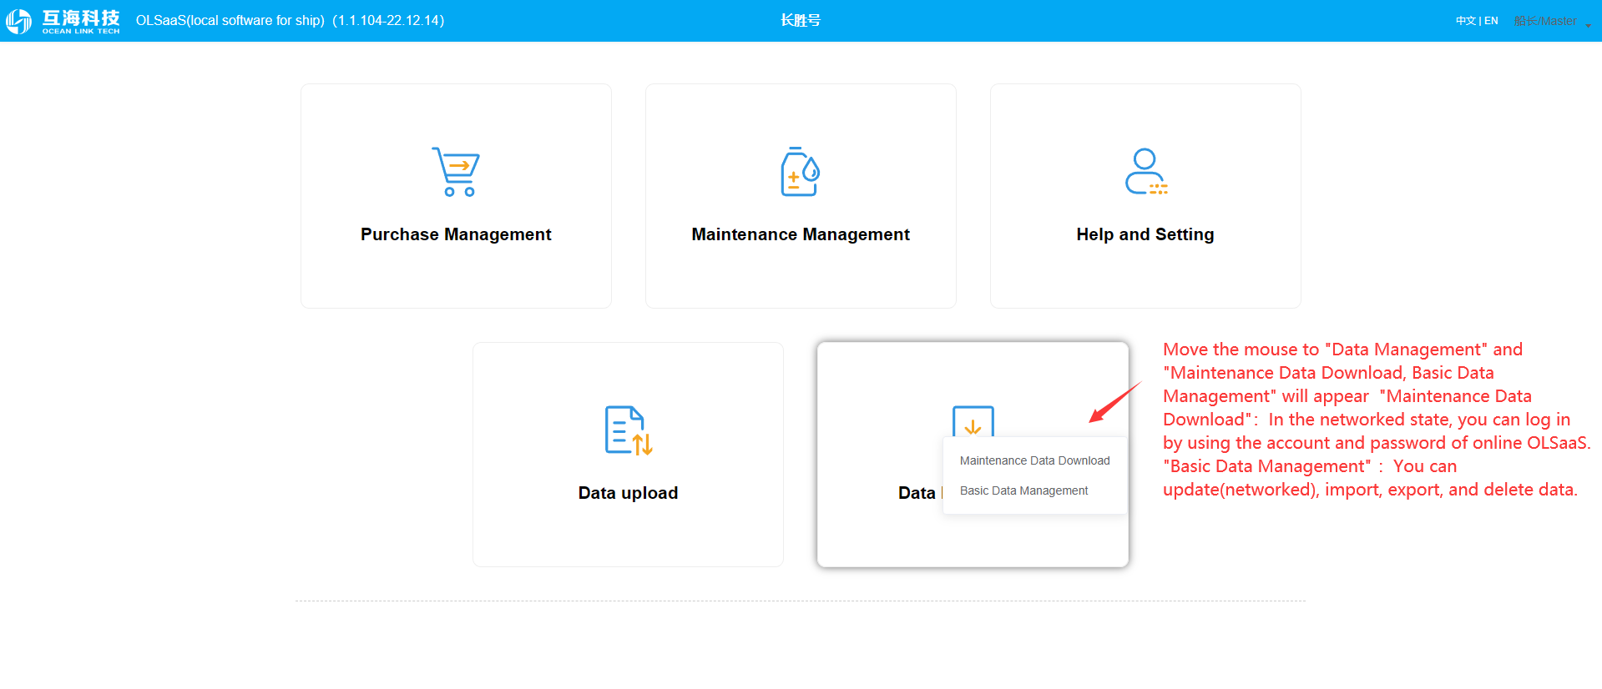The width and height of the screenshot is (1602, 689).
Task: Click the Data Management download icon
Action: coord(973,421)
